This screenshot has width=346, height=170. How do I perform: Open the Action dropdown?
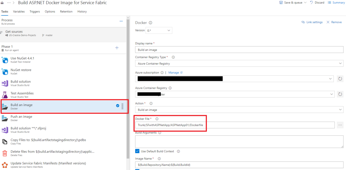(x=239, y=110)
